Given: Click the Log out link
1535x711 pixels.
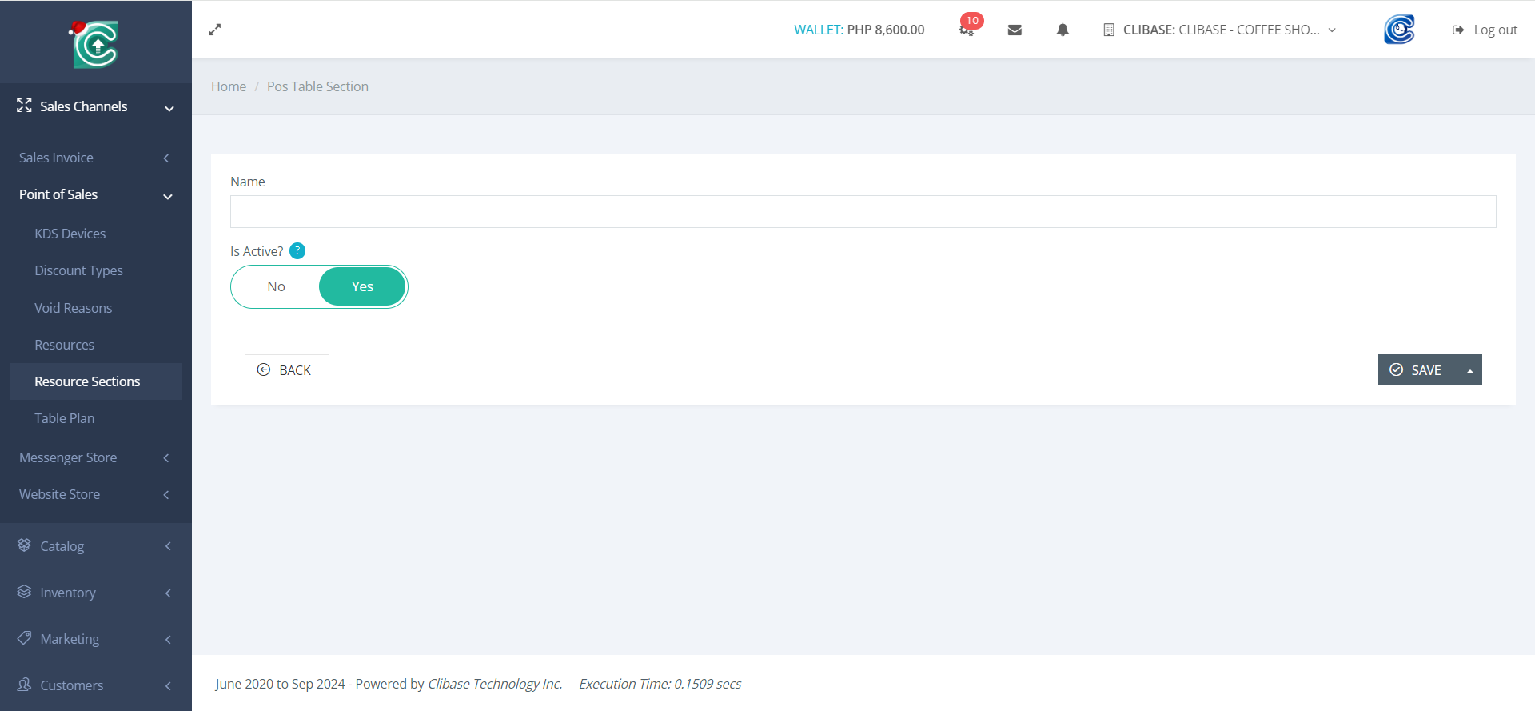Looking at the screenshot, I should coord(1485,30).
